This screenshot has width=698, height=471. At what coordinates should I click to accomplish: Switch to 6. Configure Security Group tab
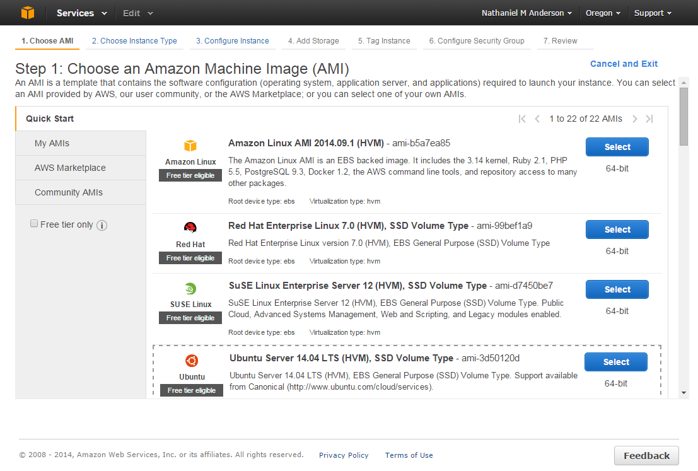(x=477, y=40)
